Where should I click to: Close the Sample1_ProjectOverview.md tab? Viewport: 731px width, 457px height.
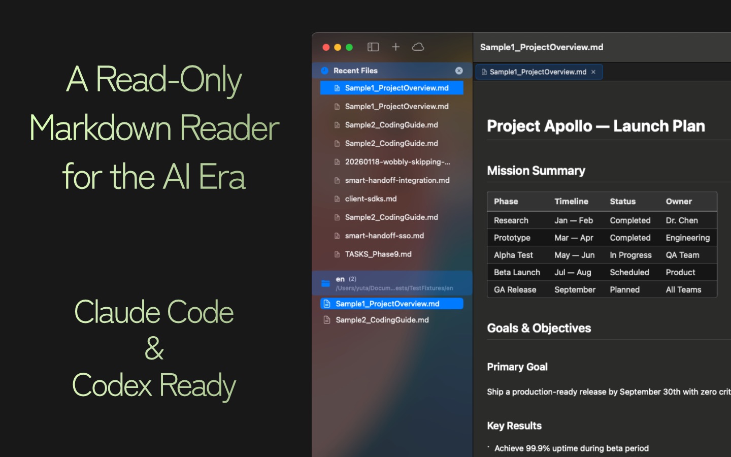click(x=593, y=72)
